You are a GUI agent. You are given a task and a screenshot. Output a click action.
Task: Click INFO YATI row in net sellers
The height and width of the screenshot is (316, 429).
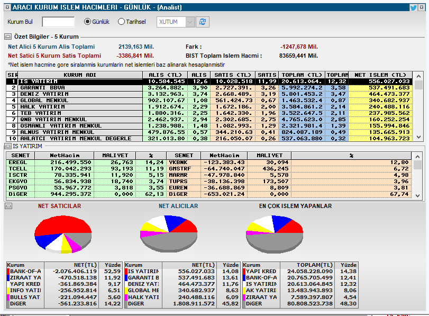click(x=64, y=291)
